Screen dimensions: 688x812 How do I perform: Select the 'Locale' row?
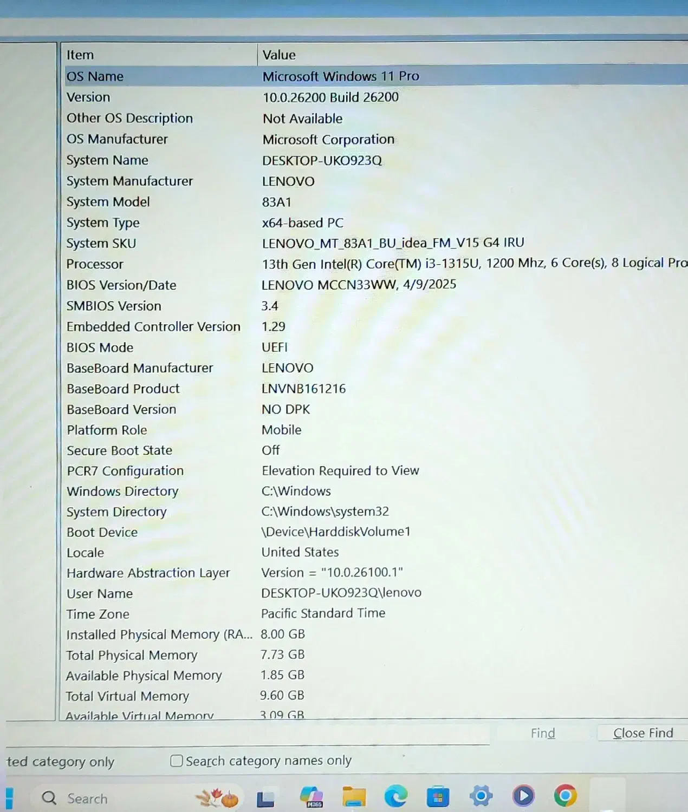(x=377, y=553)
